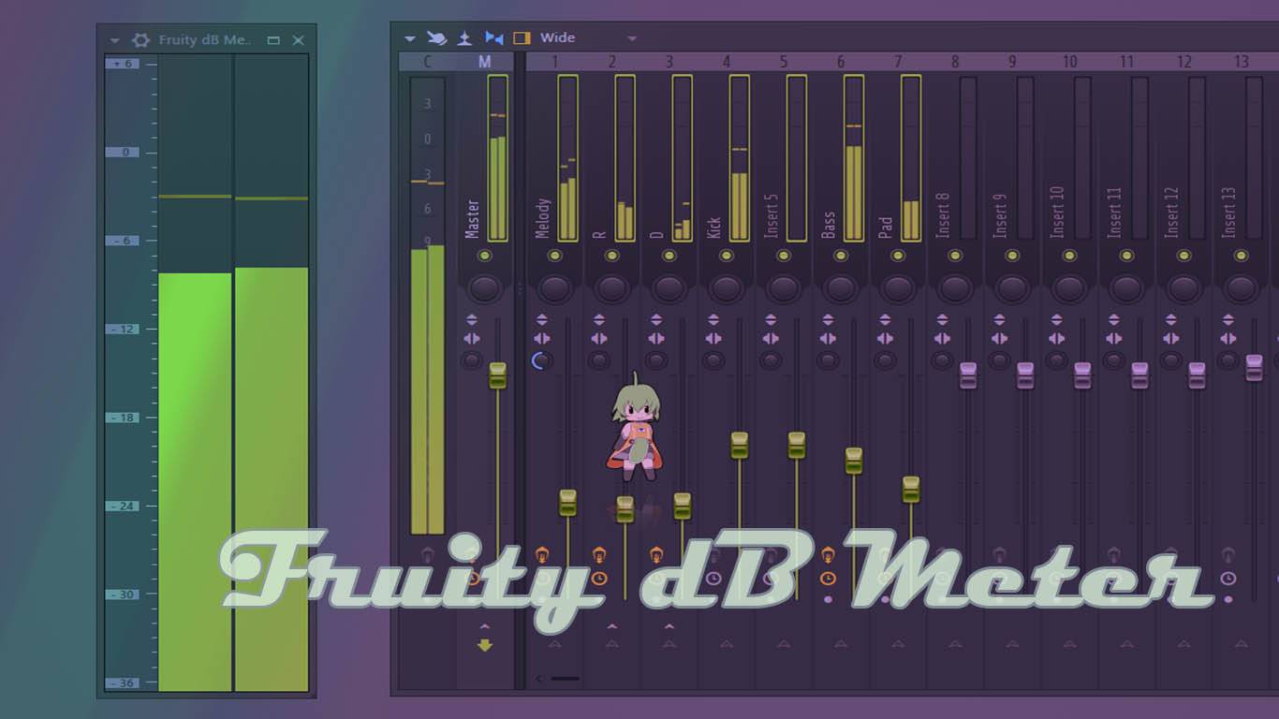The height and width of the screenshot is (719, 1279).
Task: Click the send arrow below Insert 11 track
Action: coord(1126,644)
